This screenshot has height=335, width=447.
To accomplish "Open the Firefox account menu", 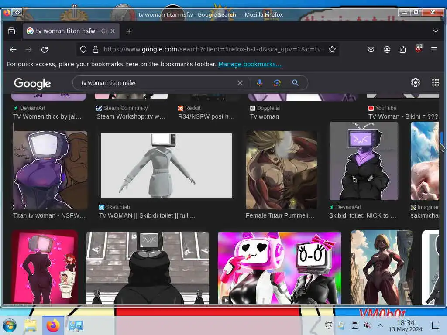I will tap(387, 49).
